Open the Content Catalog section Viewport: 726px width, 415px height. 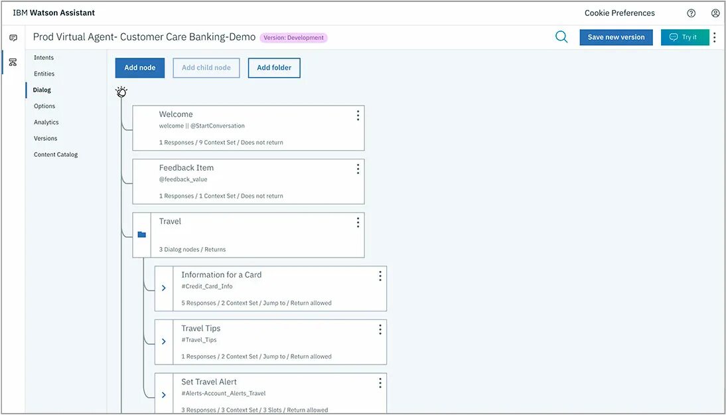coord(56,155)
